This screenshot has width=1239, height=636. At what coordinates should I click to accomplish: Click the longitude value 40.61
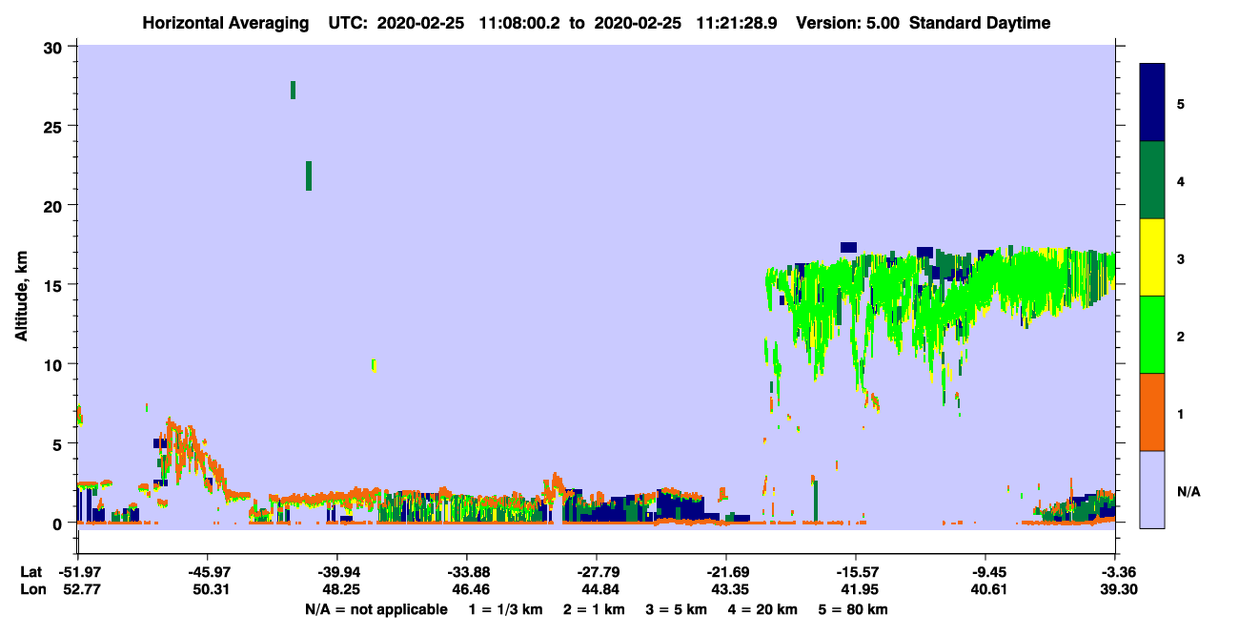(988, 590)
